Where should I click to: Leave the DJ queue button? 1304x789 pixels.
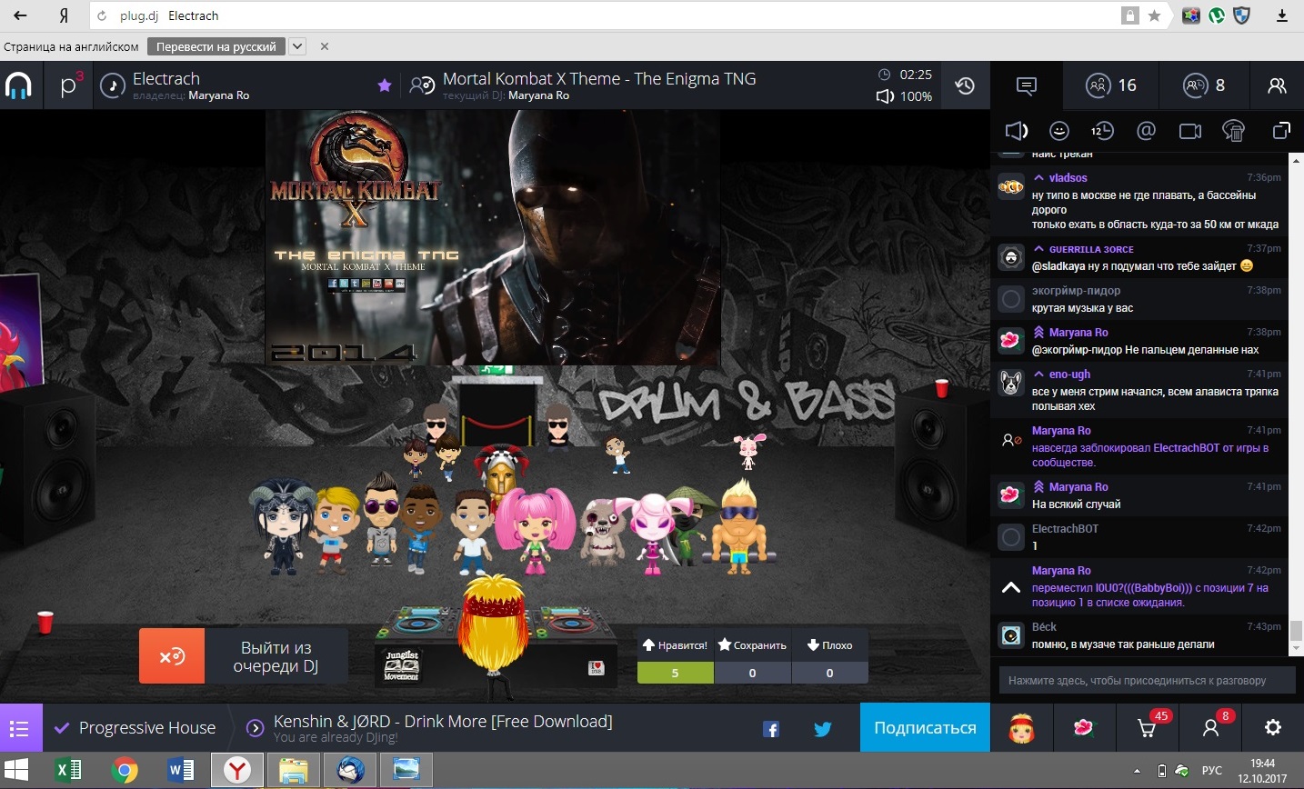click(x=244, y=656)
